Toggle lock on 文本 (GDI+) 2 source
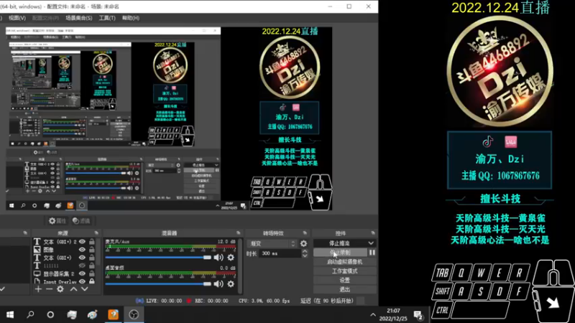575x323 pixels. (x=92, y=242)
